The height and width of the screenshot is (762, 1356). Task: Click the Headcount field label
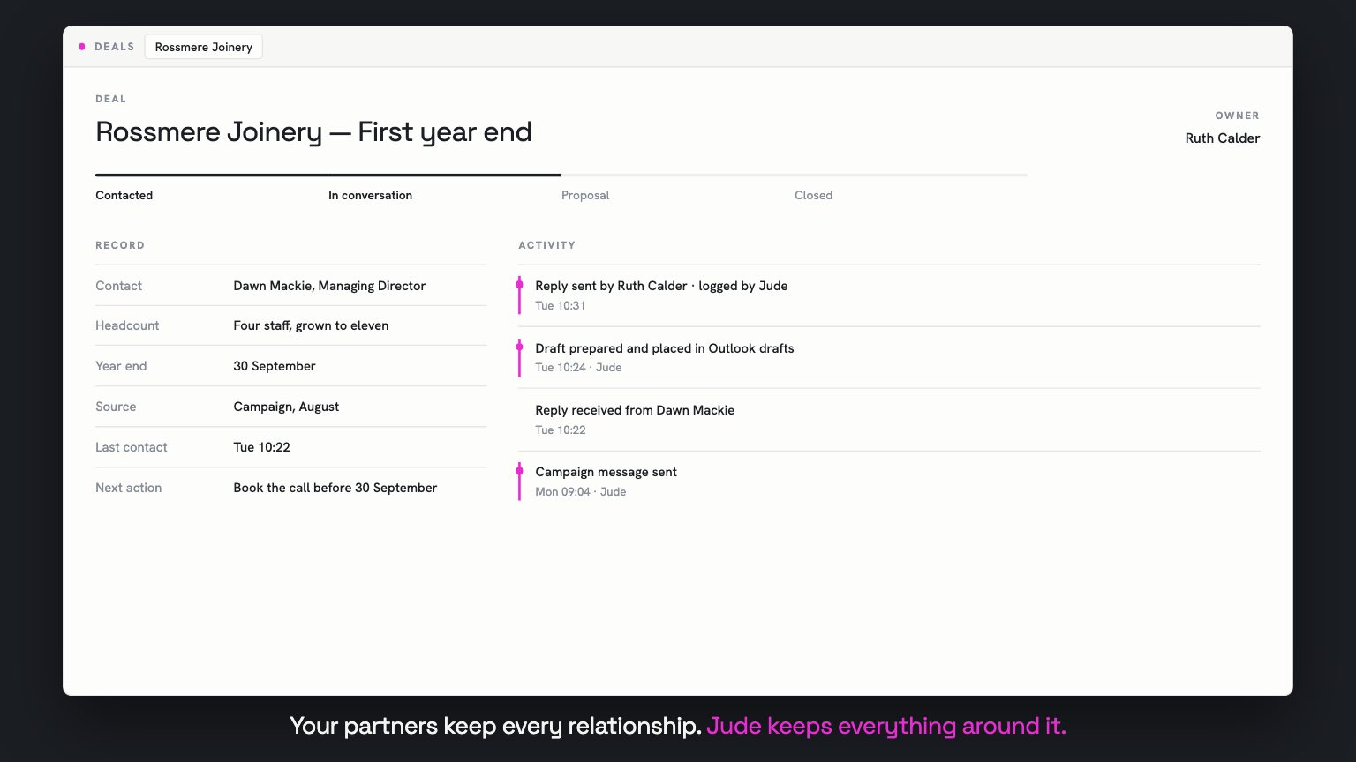(x=127, y=325)
